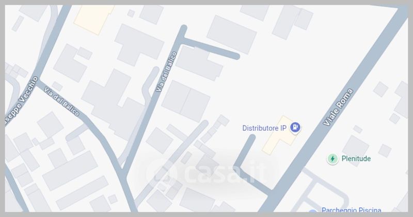
Task: Select the Plenitude text label
Action: 356,159
